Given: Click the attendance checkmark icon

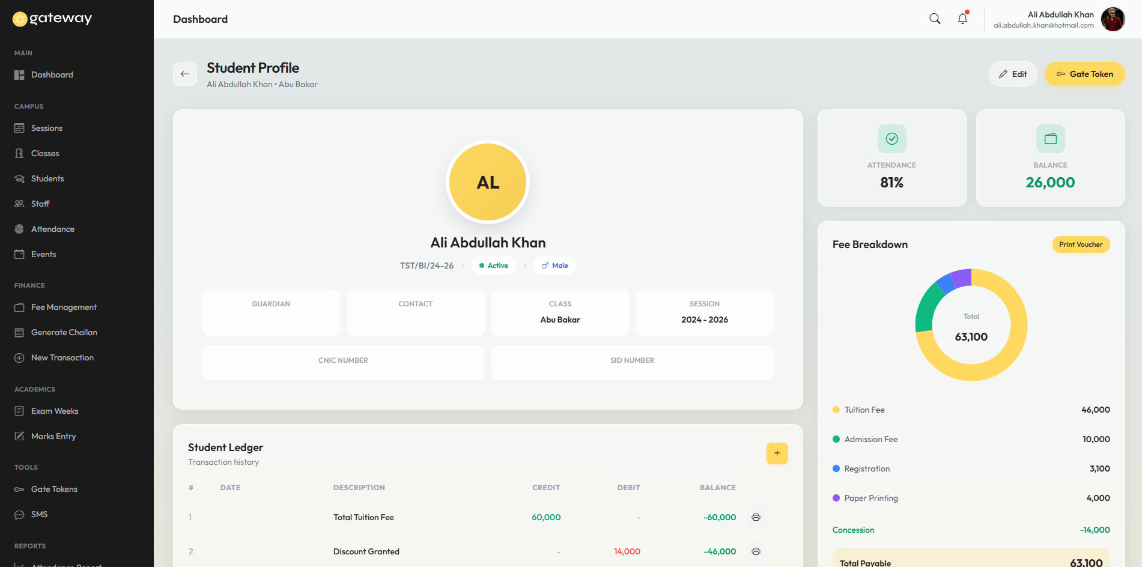Looking at the screenshot, I should 891,139.
